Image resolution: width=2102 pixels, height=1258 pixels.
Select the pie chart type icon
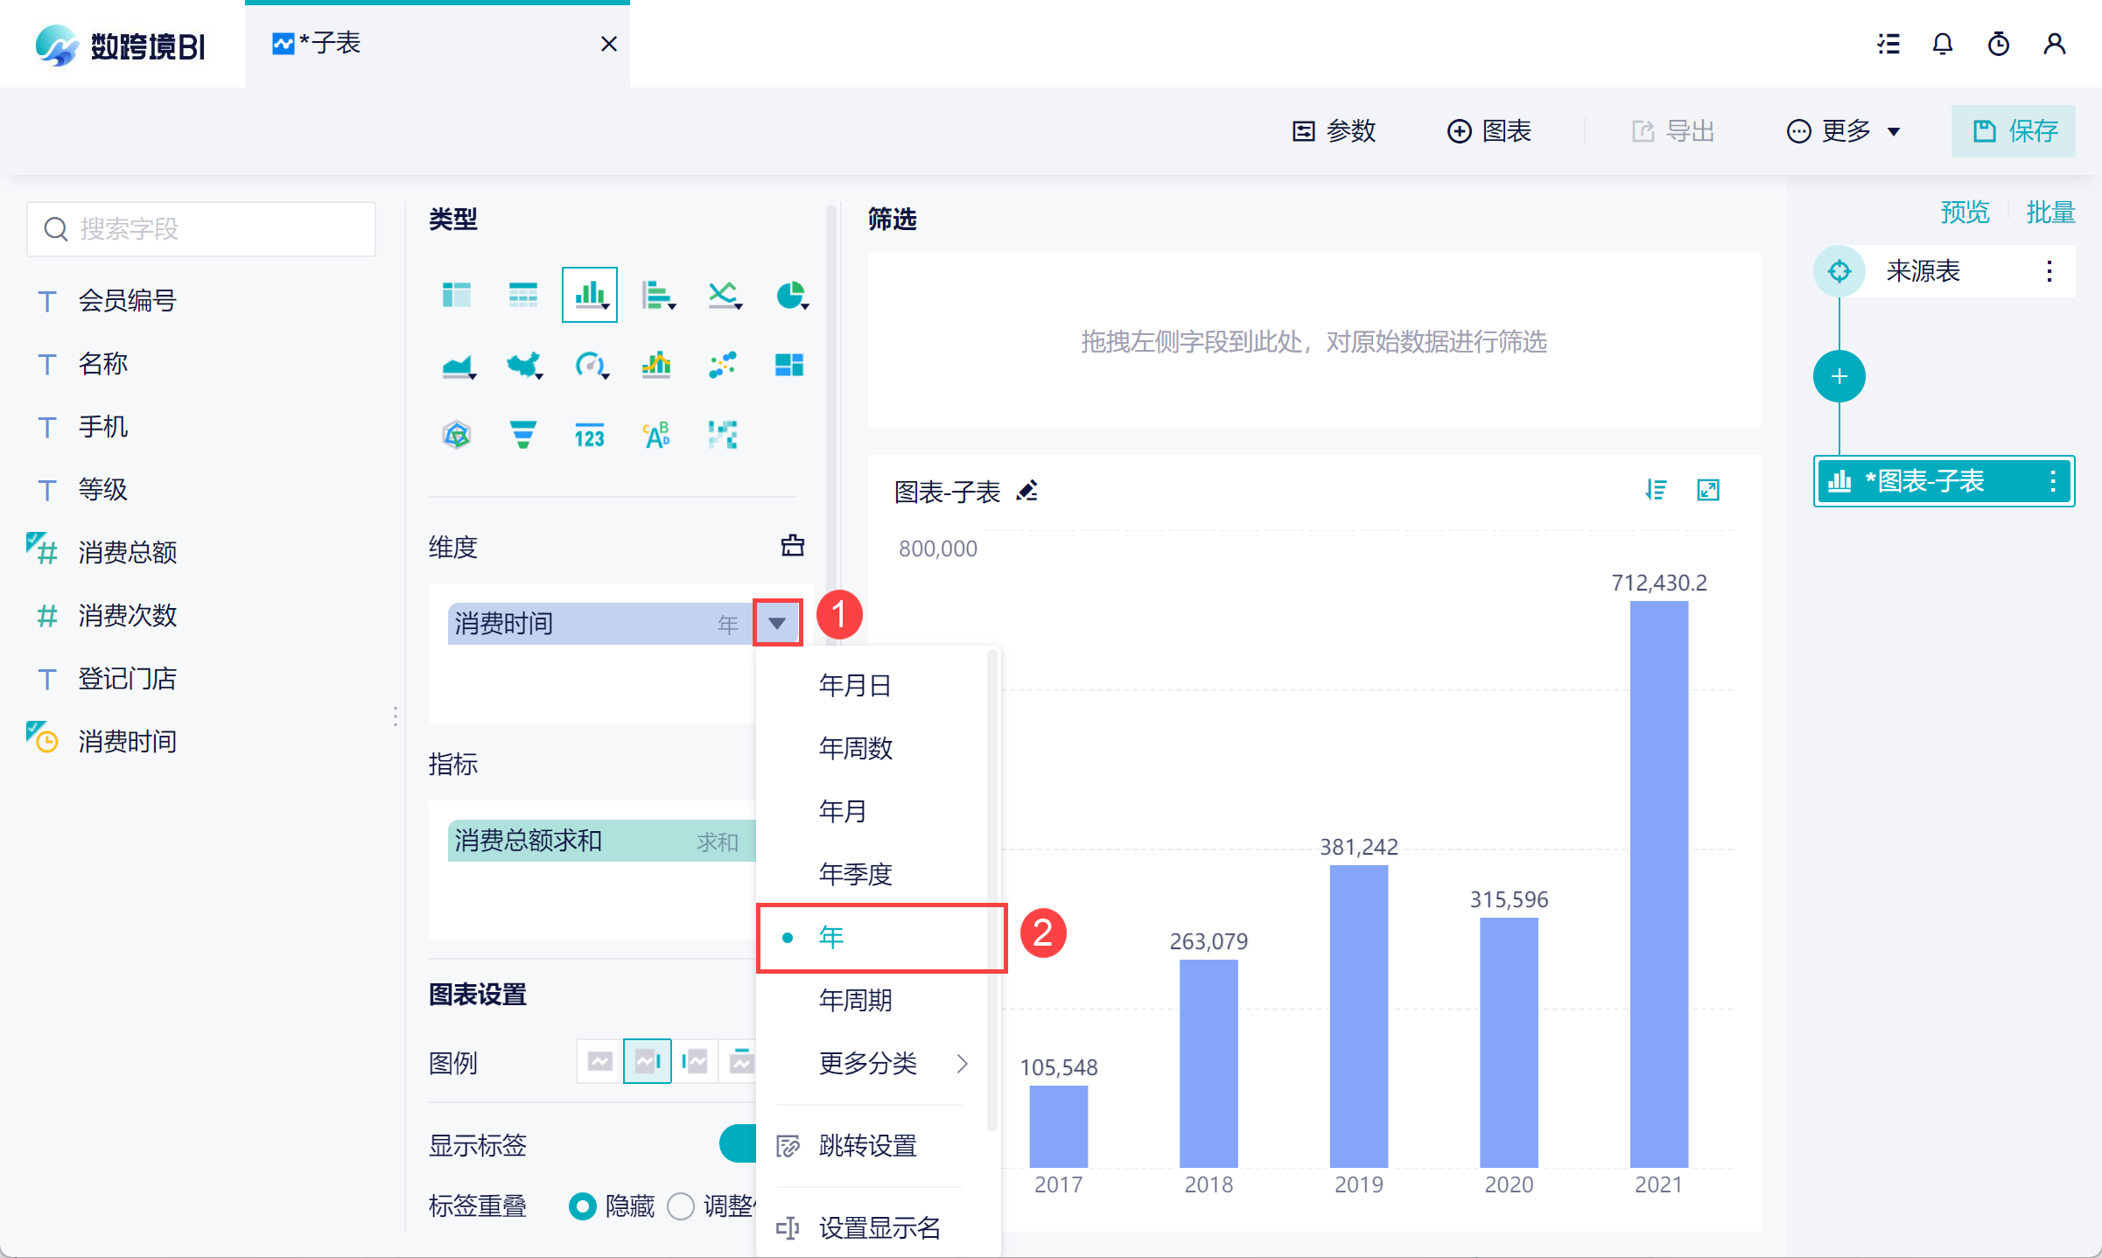(790, 296)
